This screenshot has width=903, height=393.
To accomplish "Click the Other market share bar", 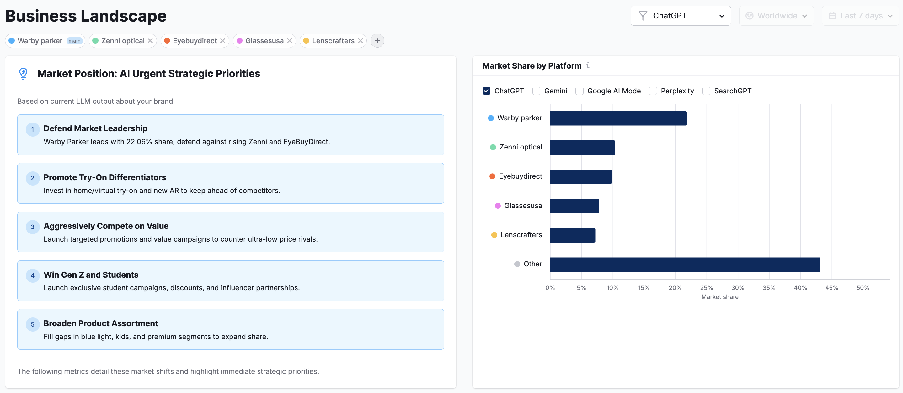I will click(685, 265).
